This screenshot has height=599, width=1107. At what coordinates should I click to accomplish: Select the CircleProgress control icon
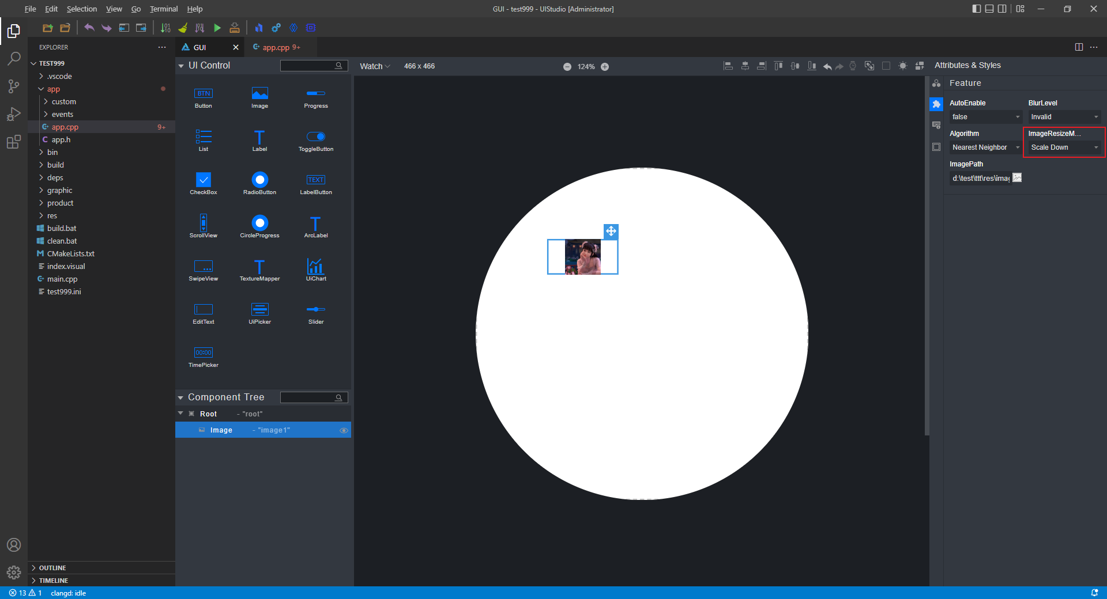click(259, 223)
